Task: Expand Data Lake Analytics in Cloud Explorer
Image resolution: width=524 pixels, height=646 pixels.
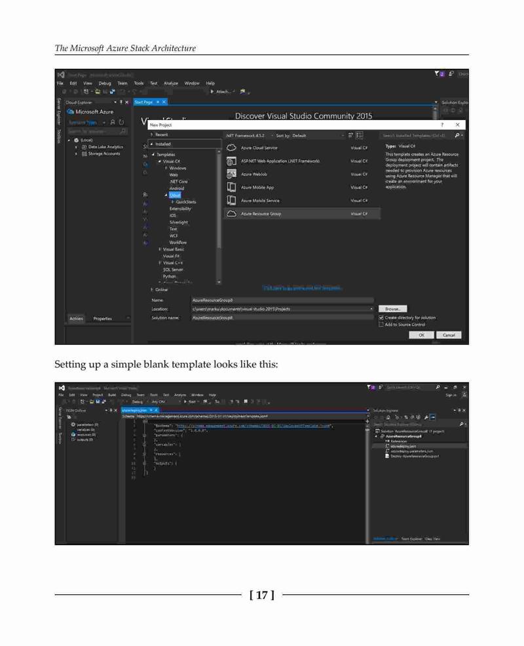Action: [76, 147]
